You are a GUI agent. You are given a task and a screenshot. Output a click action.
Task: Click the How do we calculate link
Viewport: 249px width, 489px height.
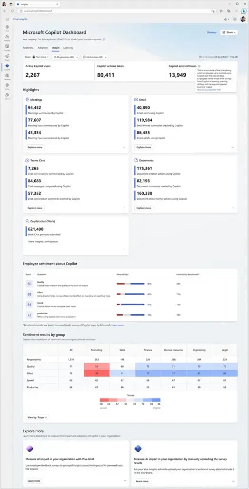[x=209, y=89]
